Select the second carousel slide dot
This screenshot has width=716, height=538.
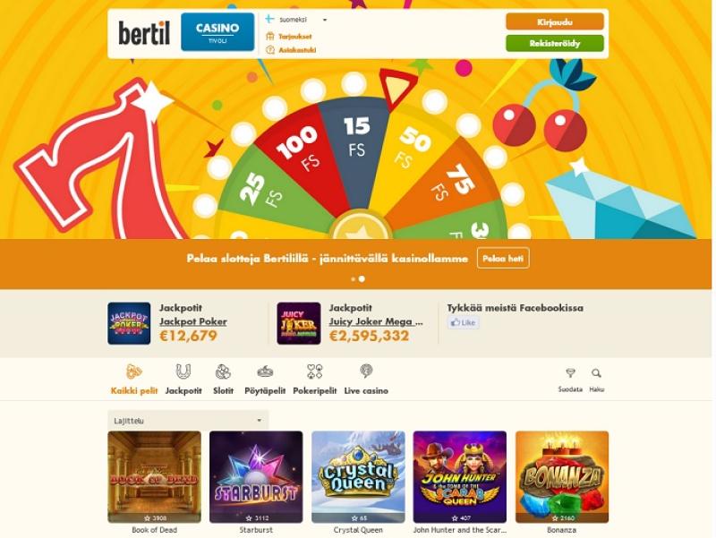tap(362, 279)
